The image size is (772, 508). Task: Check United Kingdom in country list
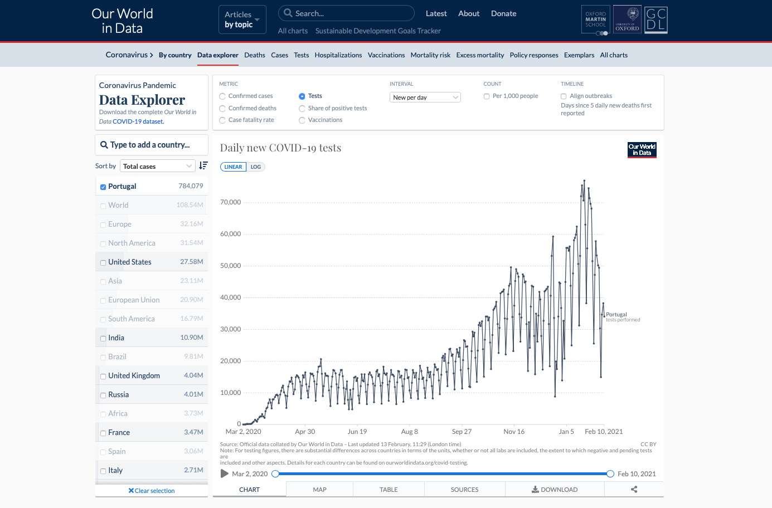tap(103, 377)
